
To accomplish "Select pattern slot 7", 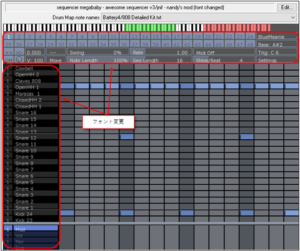I will (x=72, y=37).
